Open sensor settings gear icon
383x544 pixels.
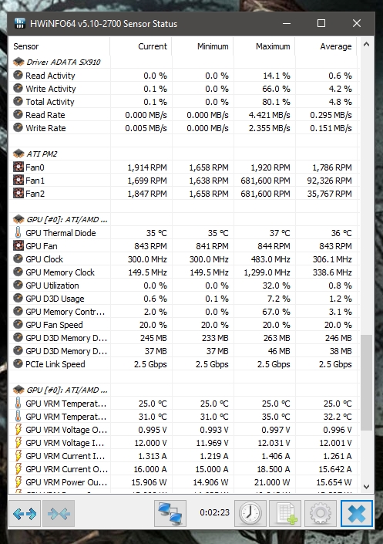pyautogui.click(x=321, y=513)
